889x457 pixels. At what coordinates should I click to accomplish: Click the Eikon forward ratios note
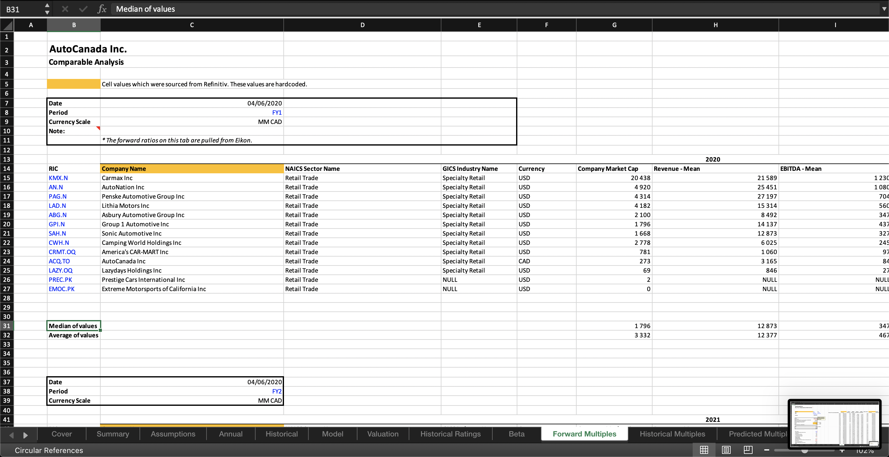coord(177,140)
